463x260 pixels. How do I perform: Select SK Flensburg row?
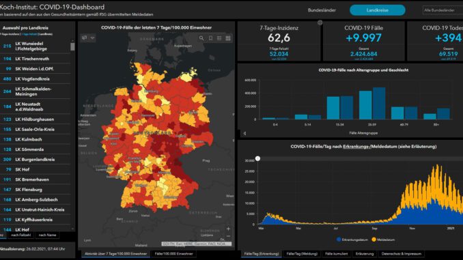pos(36,190)
